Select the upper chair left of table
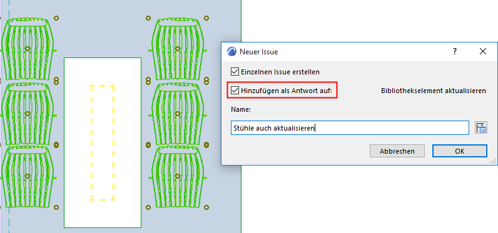 28,49
